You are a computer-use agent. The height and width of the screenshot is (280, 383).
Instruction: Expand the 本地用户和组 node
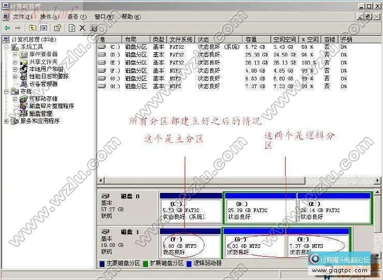click(15, 69)
